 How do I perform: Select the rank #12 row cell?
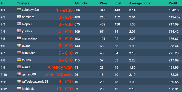pos(4,89)
